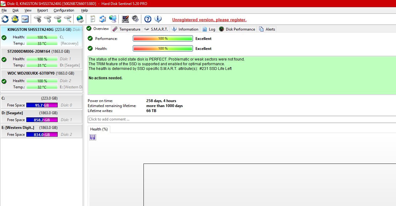Screen dimensions: 396x206
Task: Open the text report document icon
Action: 93,19
